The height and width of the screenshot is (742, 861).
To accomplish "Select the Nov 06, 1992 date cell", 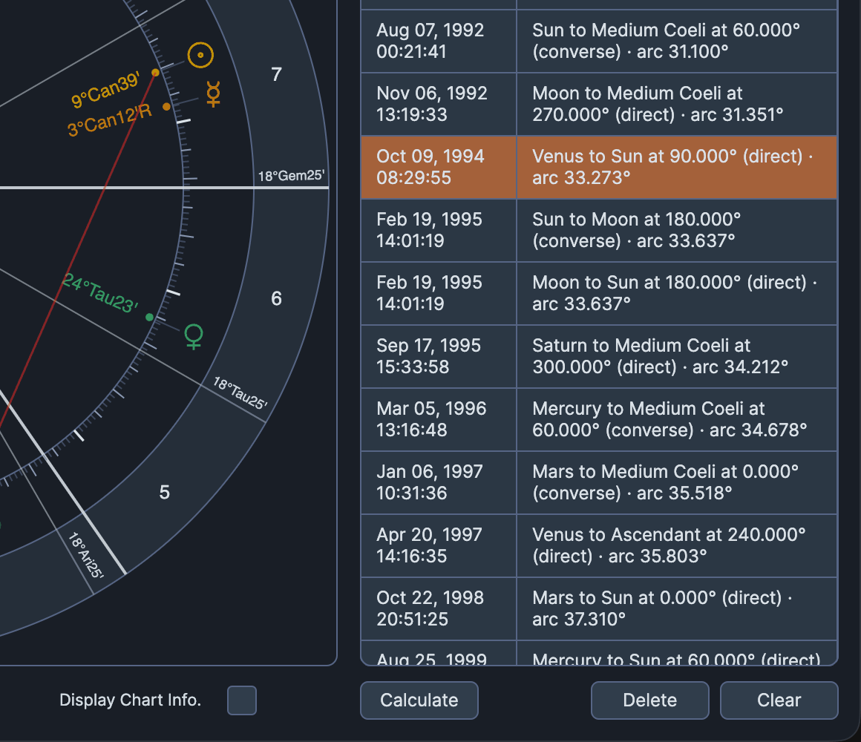I will 438,105.
